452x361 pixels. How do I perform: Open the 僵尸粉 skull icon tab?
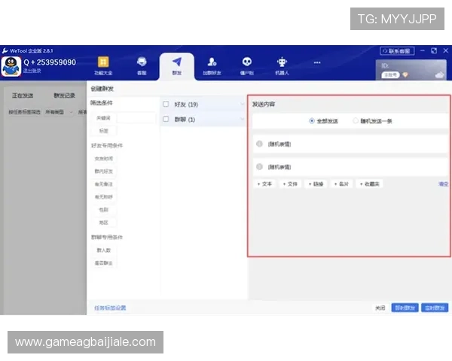coord(247,65)
